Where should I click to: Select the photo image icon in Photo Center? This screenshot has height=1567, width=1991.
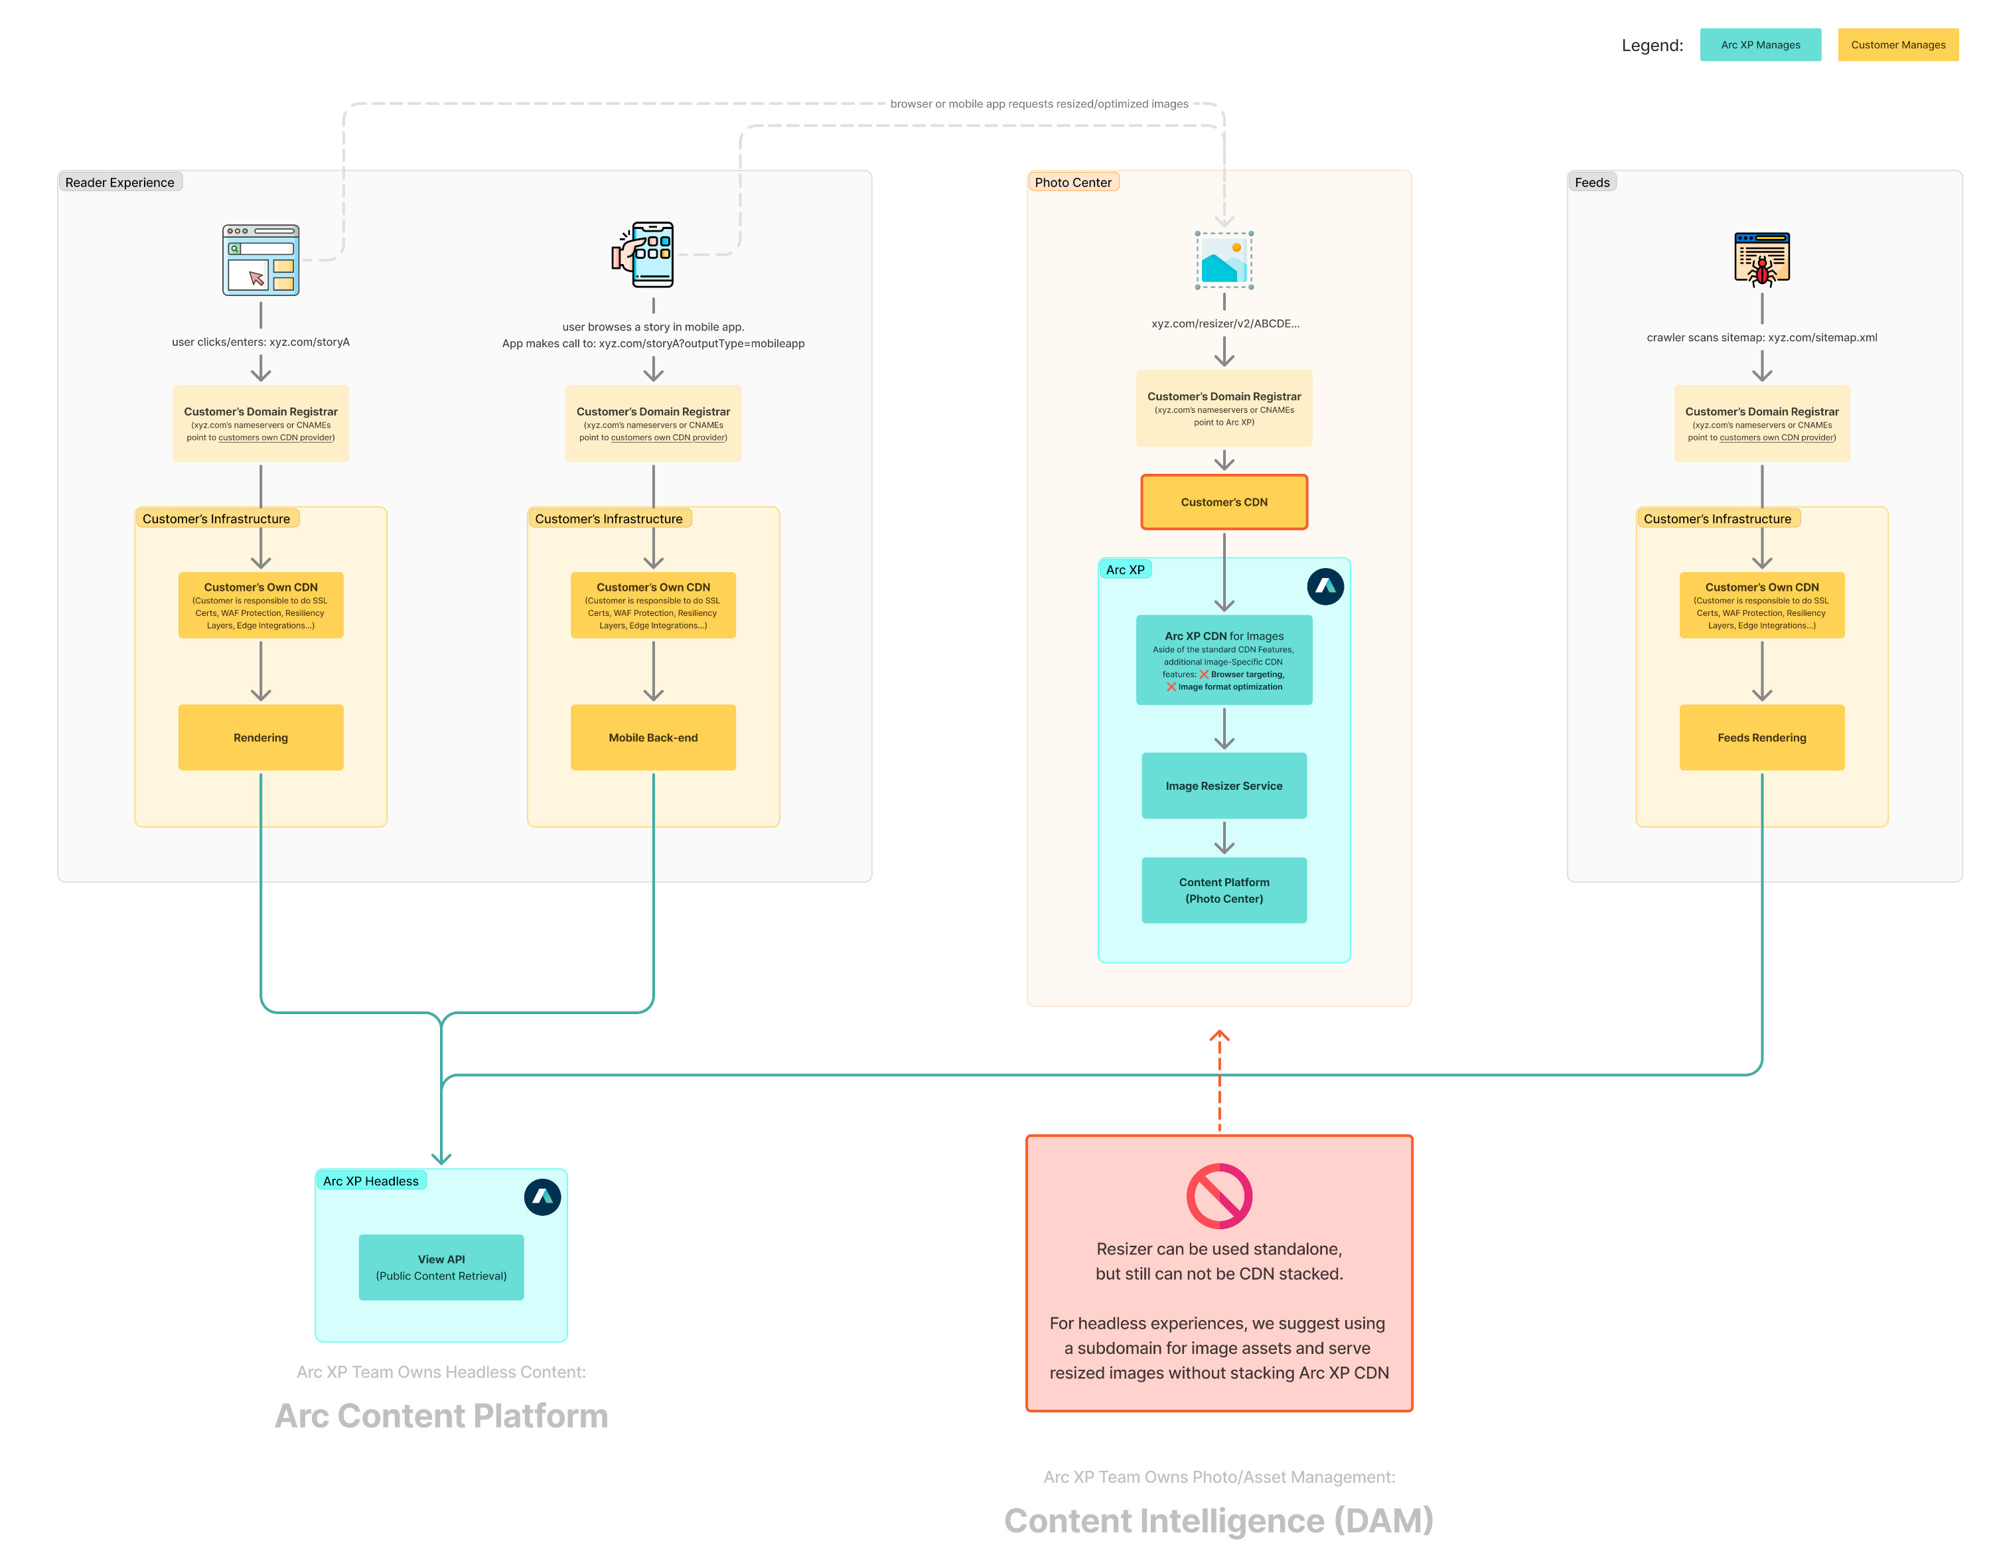1224,261
